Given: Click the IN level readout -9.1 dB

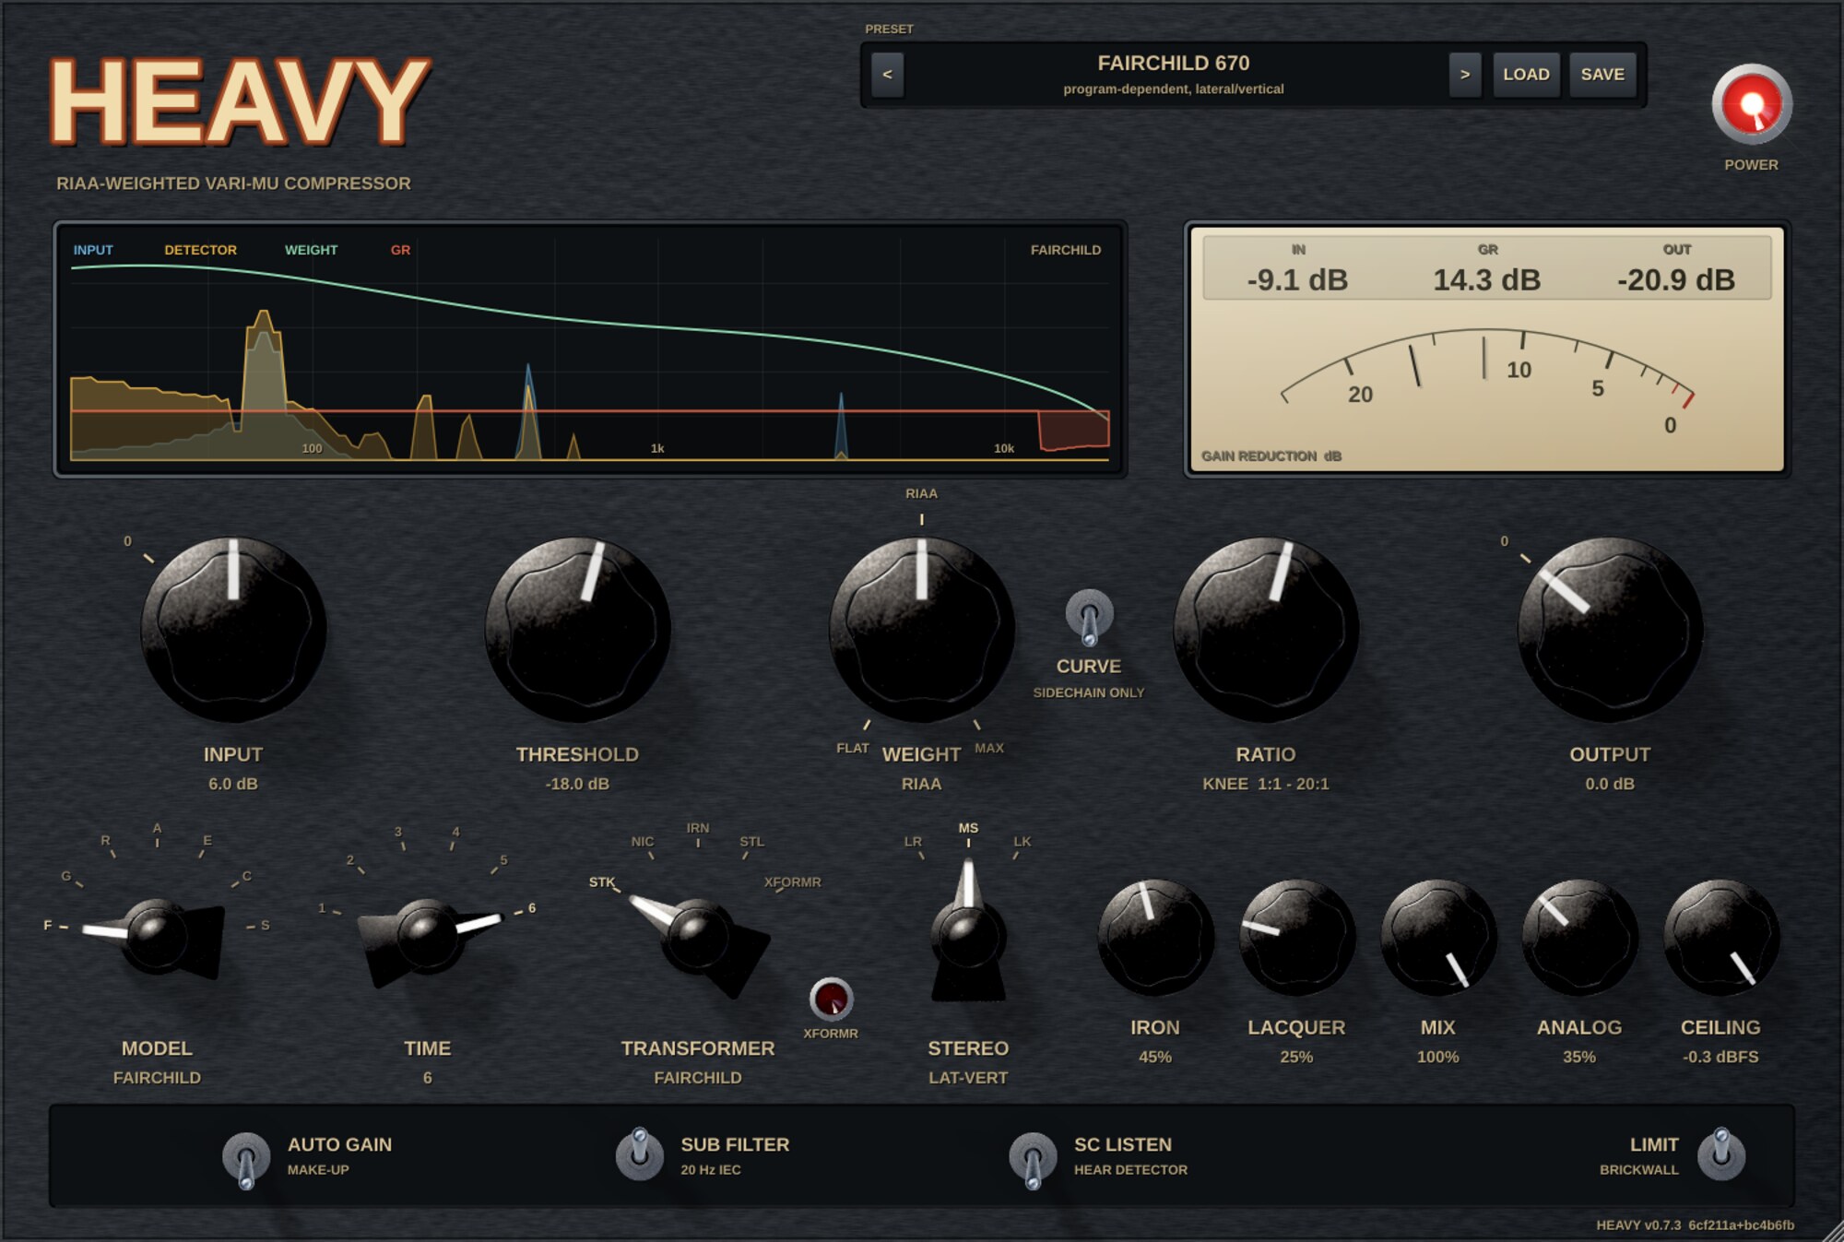Looking at the screenshot, I should point(1297,279).
